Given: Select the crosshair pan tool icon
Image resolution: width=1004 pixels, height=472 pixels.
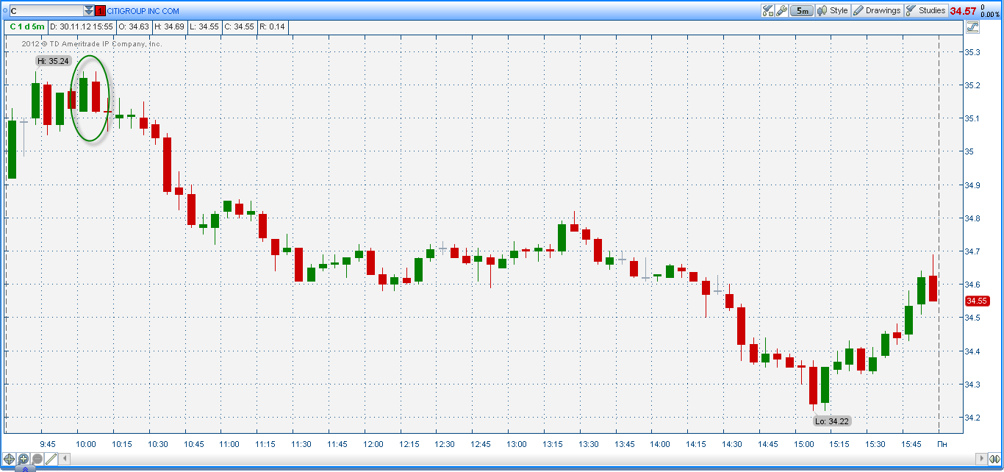Looking at the screenshot, I should pos(10,459).
